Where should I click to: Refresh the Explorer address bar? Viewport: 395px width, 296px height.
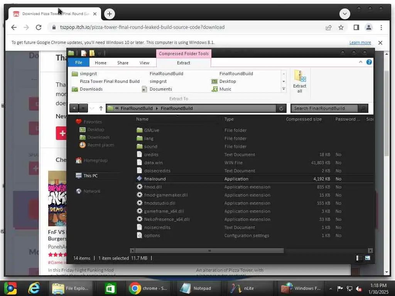point(281,108)
